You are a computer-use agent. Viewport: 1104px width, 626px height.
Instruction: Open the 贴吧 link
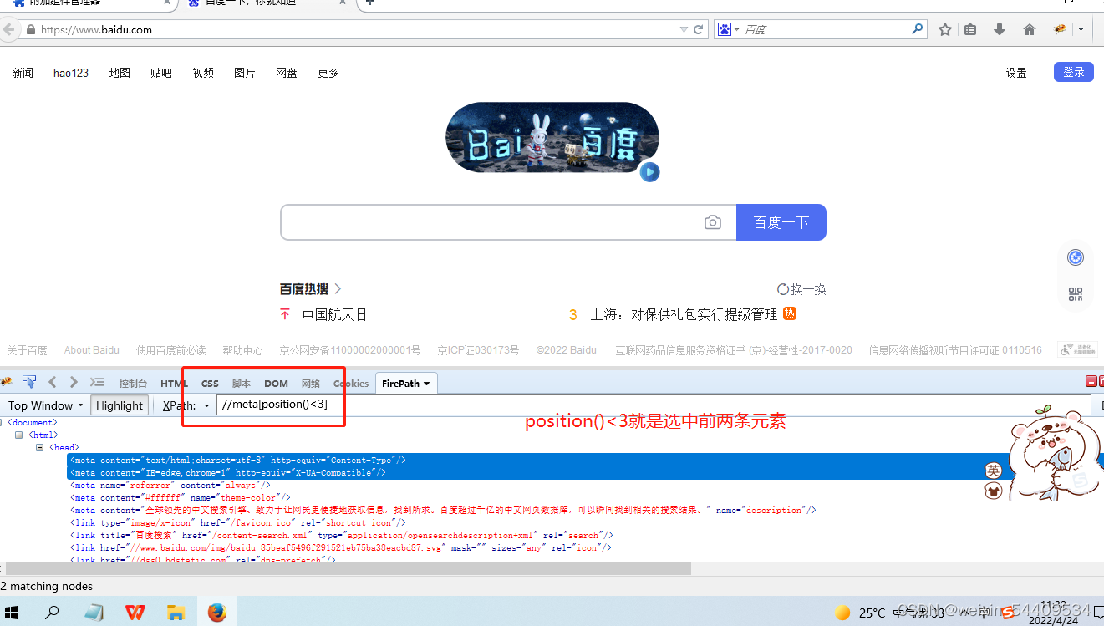(x=161, y=73)
